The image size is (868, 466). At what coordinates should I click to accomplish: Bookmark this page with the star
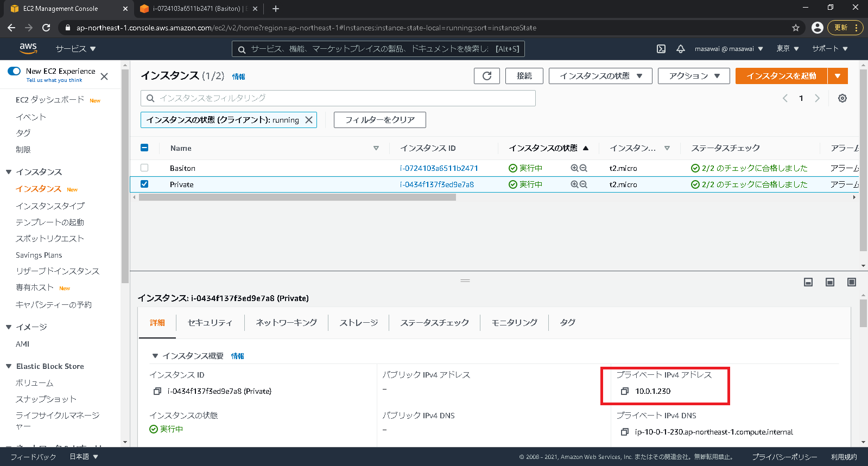[x=796, y=28]
